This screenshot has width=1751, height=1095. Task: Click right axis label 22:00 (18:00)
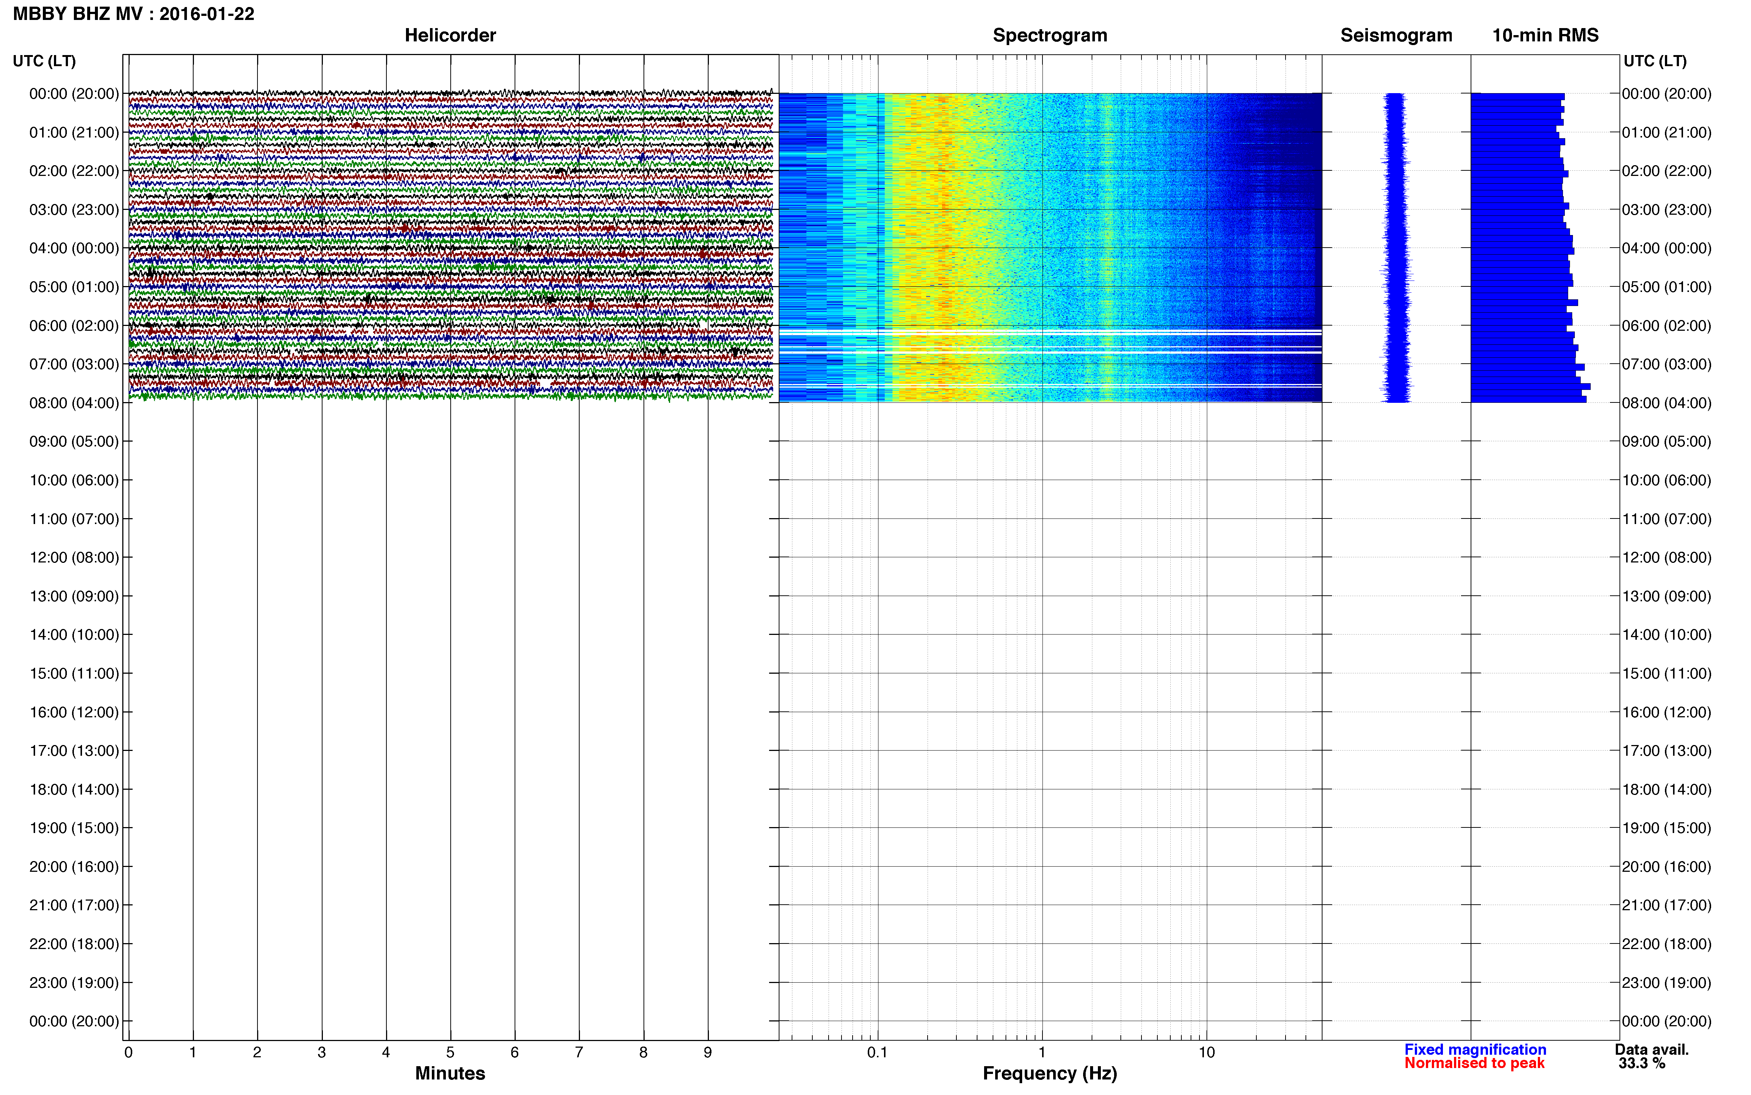tap(1666, 944)
